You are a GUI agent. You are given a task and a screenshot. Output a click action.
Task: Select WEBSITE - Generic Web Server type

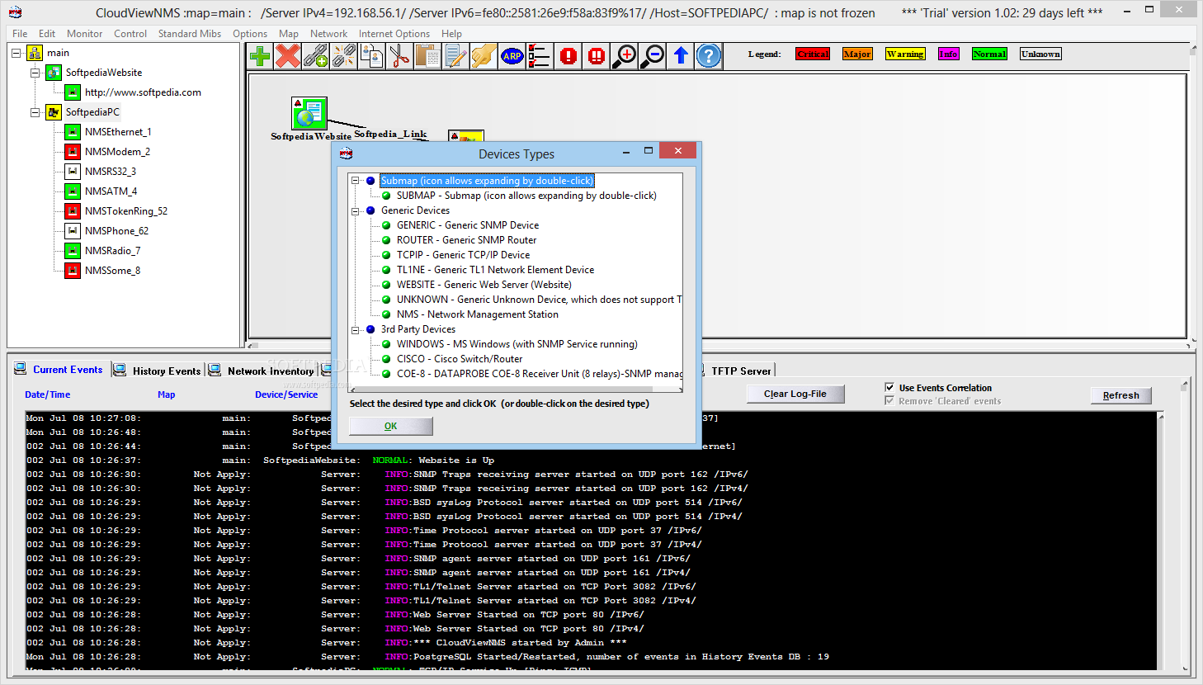tap(484, 285)
